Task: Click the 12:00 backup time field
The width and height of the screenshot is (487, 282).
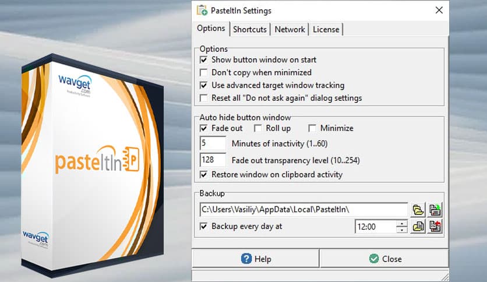Action: tap(376, 227)
